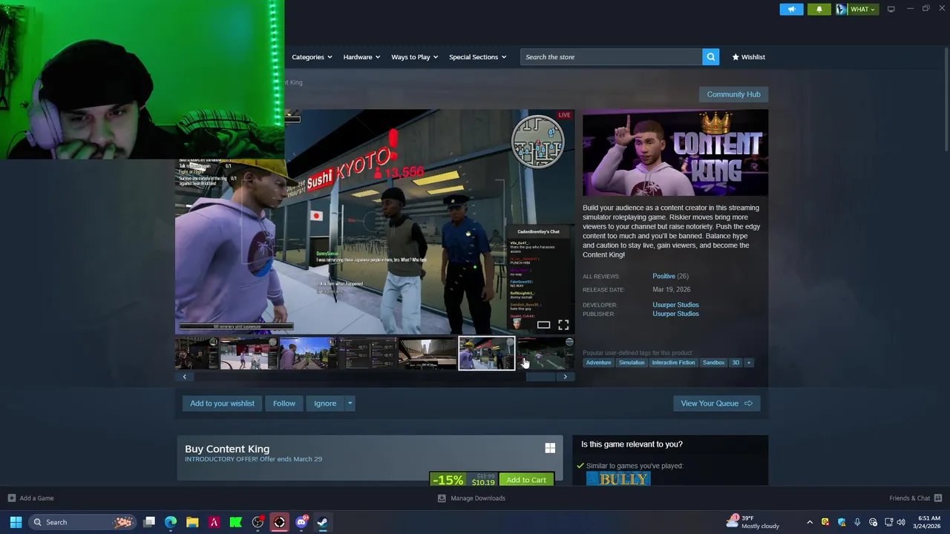The height and width of the screenshot is (534, 950).
Task: Click the thumbnail strip scrollbar handle
Action: point(540,377)
